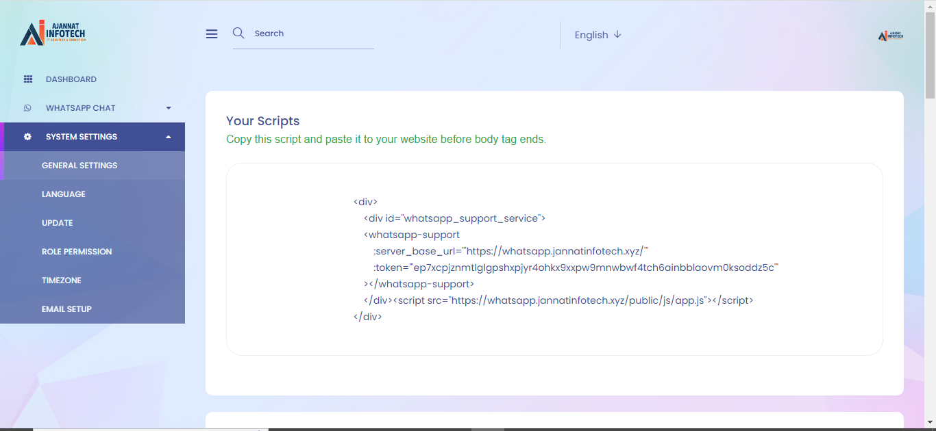Click the WhatsApp icon in sidebar

pos(28,108)
